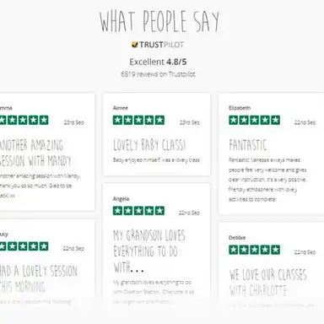Click '6819 reviews on Trustpilot' link
The width and height of the screenshot is (324, 324).
[158, 74]
